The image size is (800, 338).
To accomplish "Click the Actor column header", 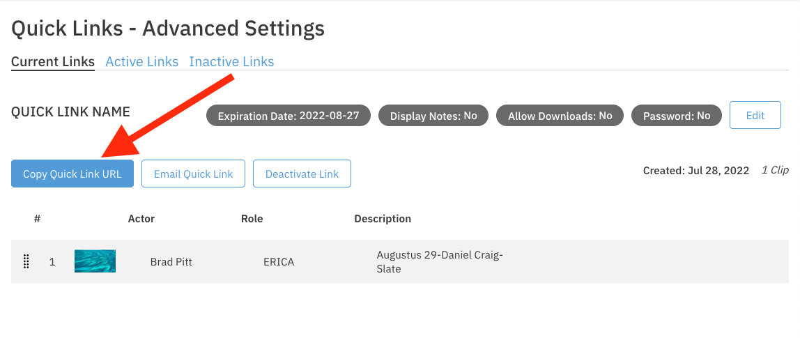I will [141, 219].
